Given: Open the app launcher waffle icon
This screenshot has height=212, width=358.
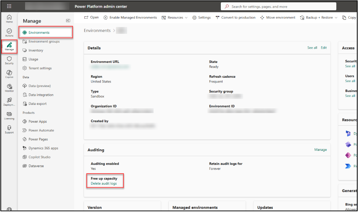Looking at the screenshot, I should point(9,6).
